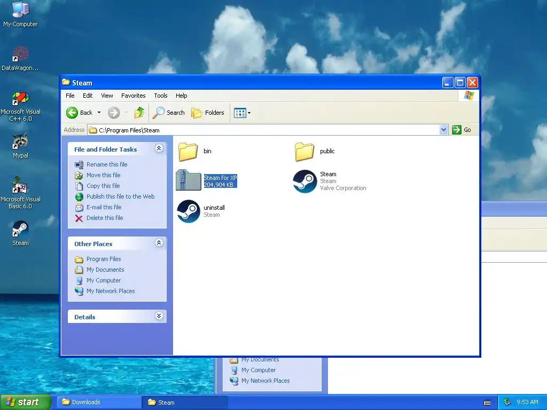The height and width of the screenshot is (410, 547).
Task: Open the Edit menu
Action: pyautogui.click(x=88, y=96)
